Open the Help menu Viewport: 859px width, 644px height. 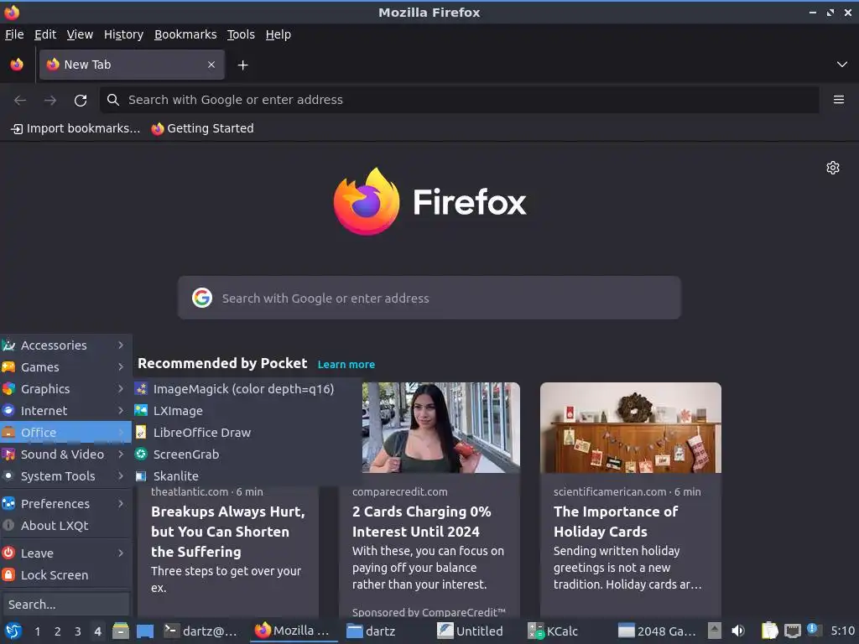click(279, 34)
